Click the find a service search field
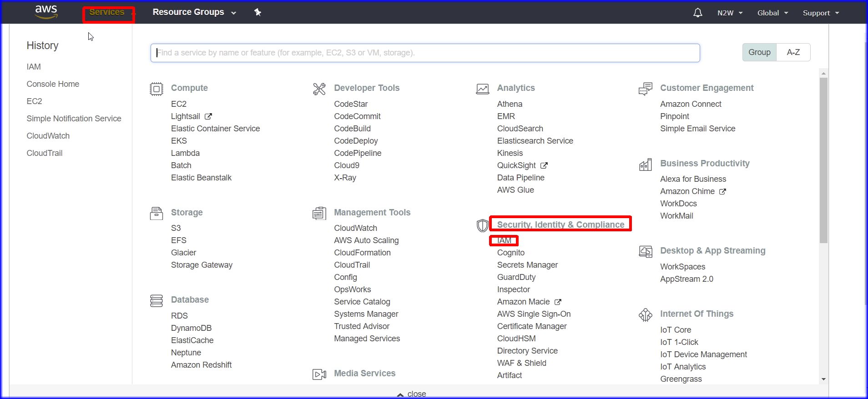 click(x=425, y=53)
